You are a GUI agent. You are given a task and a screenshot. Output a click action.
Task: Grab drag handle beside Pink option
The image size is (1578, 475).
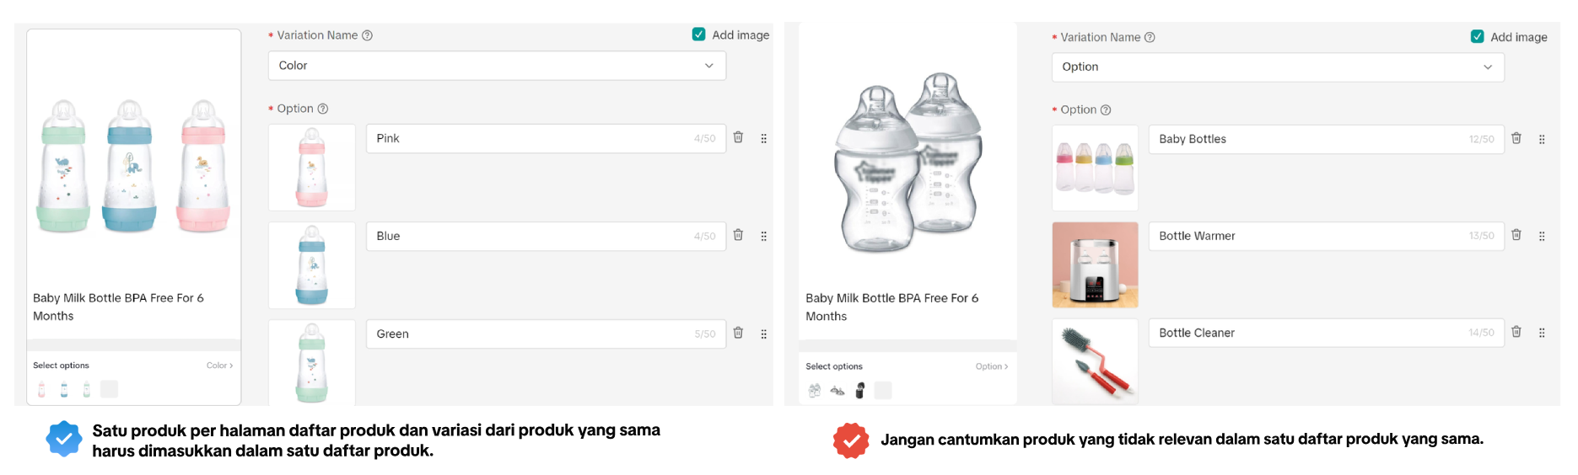[x=764, y=138]
